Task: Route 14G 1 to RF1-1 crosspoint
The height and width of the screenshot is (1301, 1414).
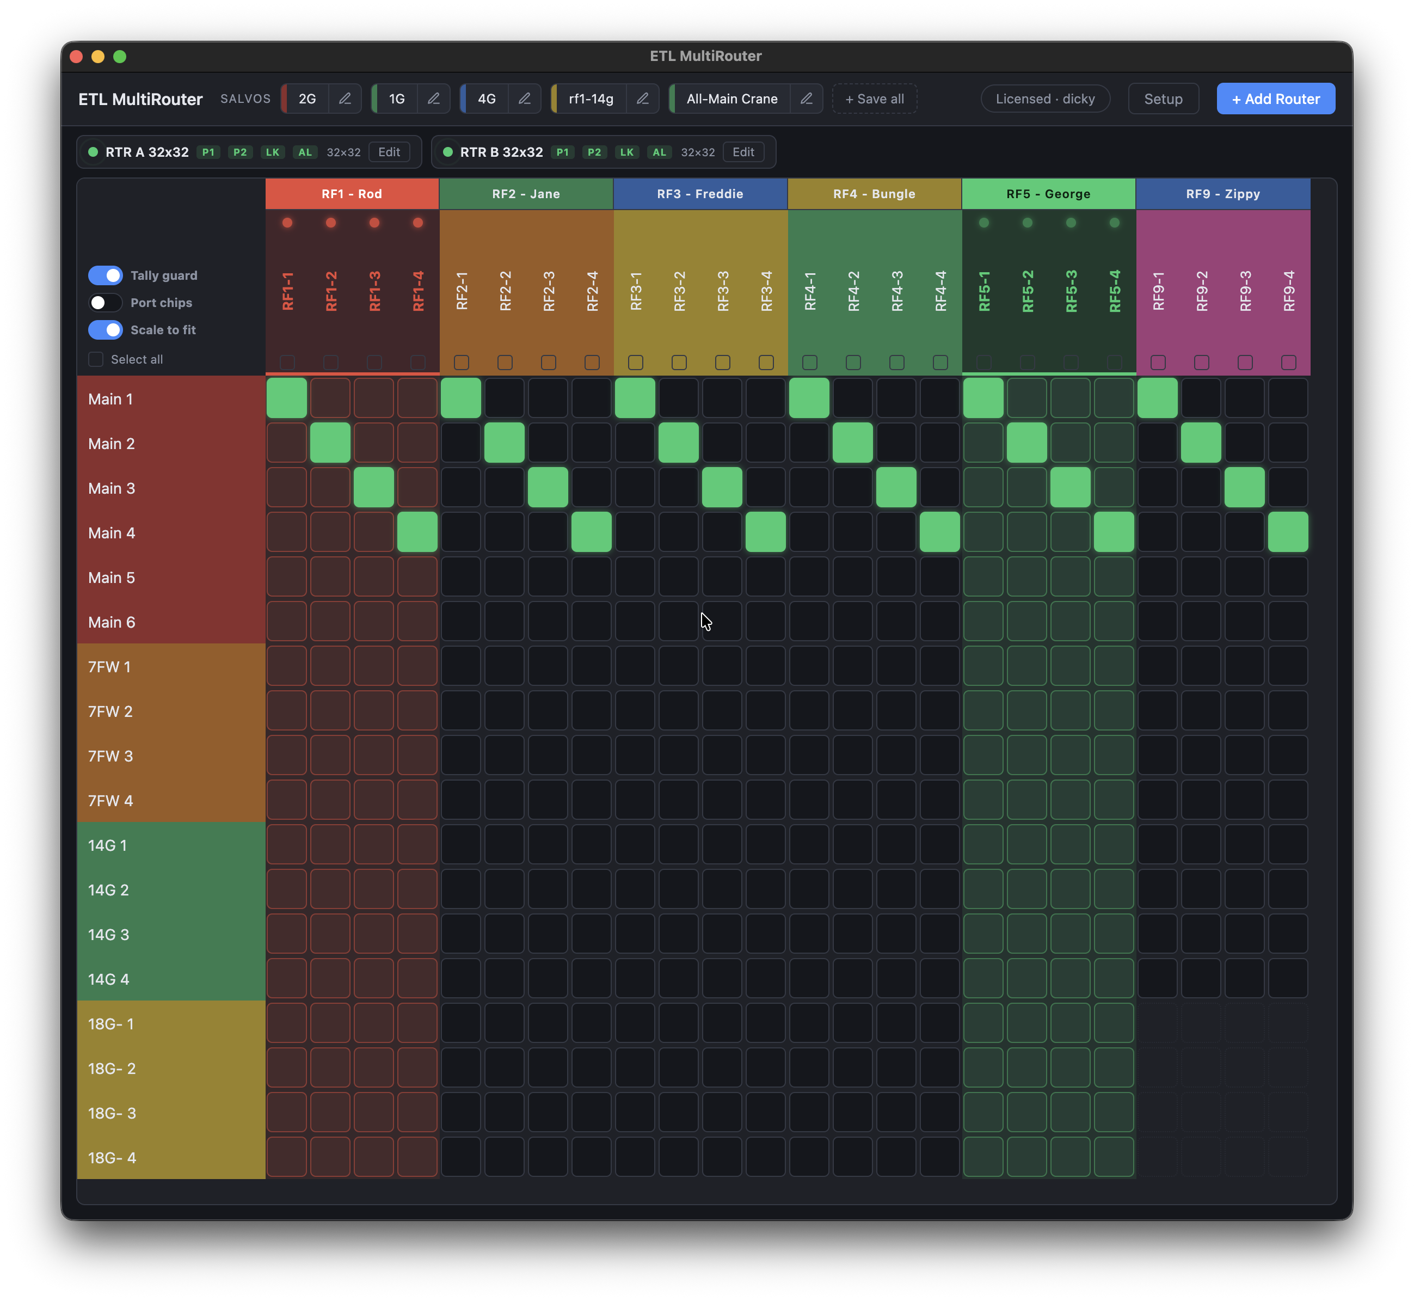Action: pyautogui.click(x=287, y=845)
